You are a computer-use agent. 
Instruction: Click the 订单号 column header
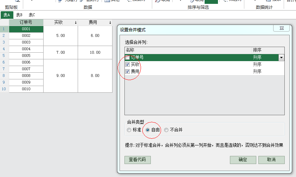[26, 22]
